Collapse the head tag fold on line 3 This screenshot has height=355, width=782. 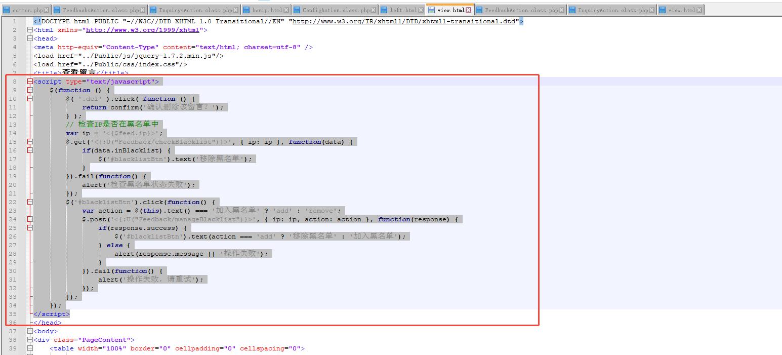click(30, 38)
